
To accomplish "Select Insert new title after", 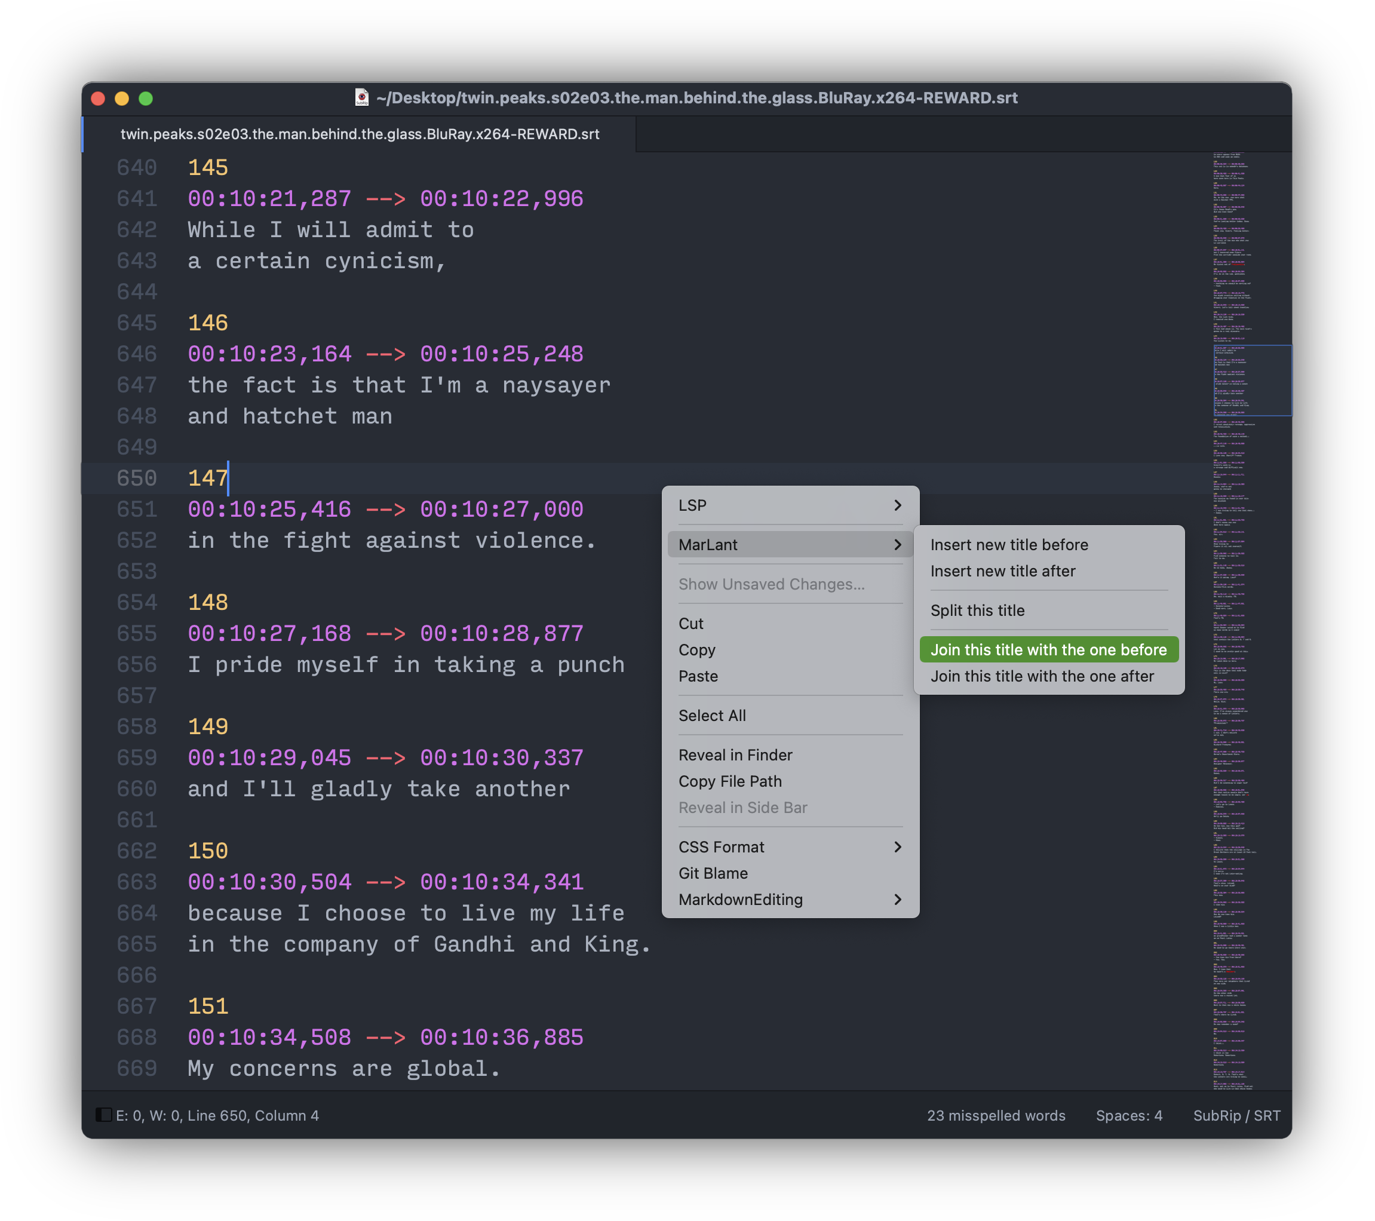I will point(1002,571).
